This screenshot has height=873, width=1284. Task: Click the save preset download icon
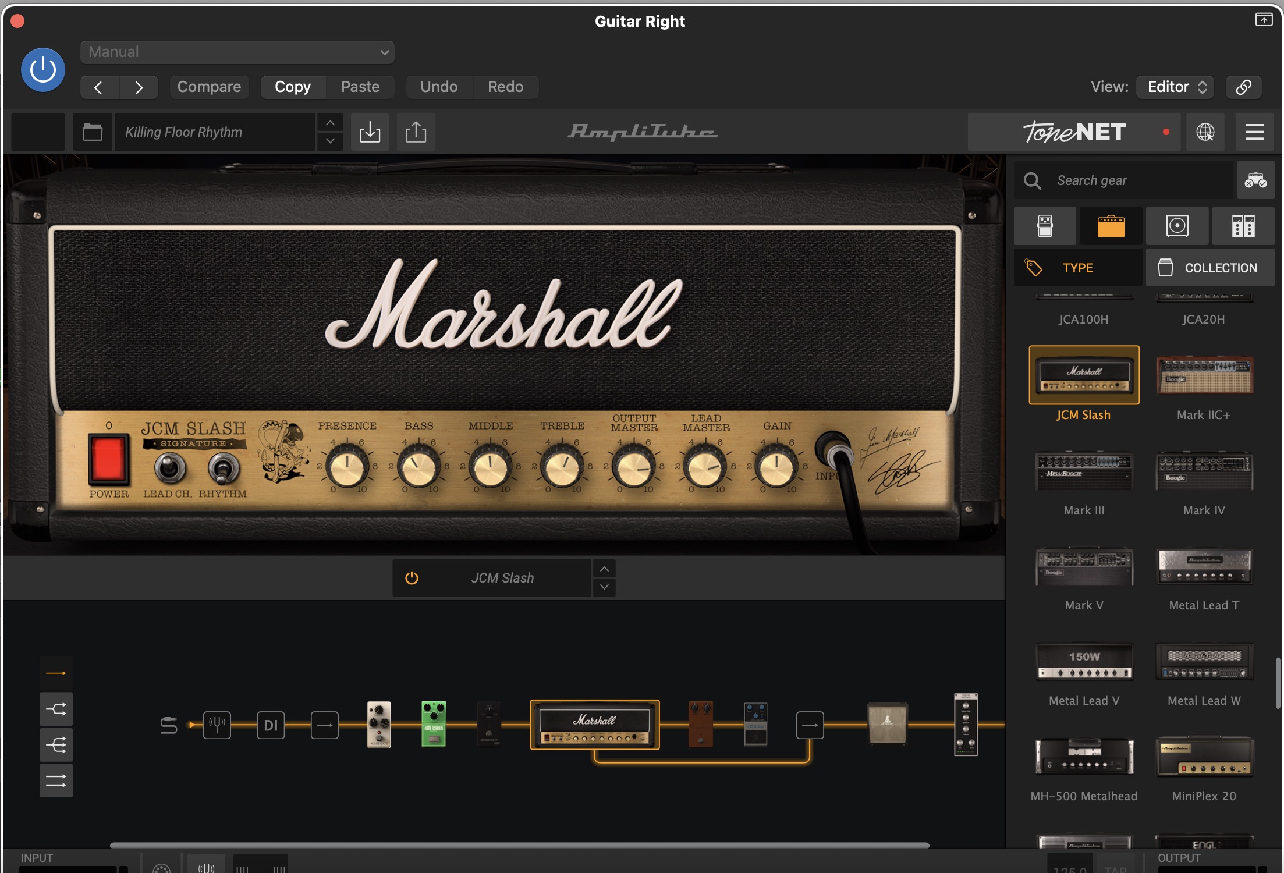[x=370, y=132]
